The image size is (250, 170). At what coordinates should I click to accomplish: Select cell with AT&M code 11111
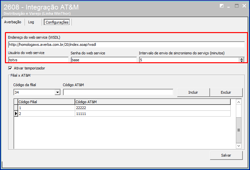pos(153,114)
